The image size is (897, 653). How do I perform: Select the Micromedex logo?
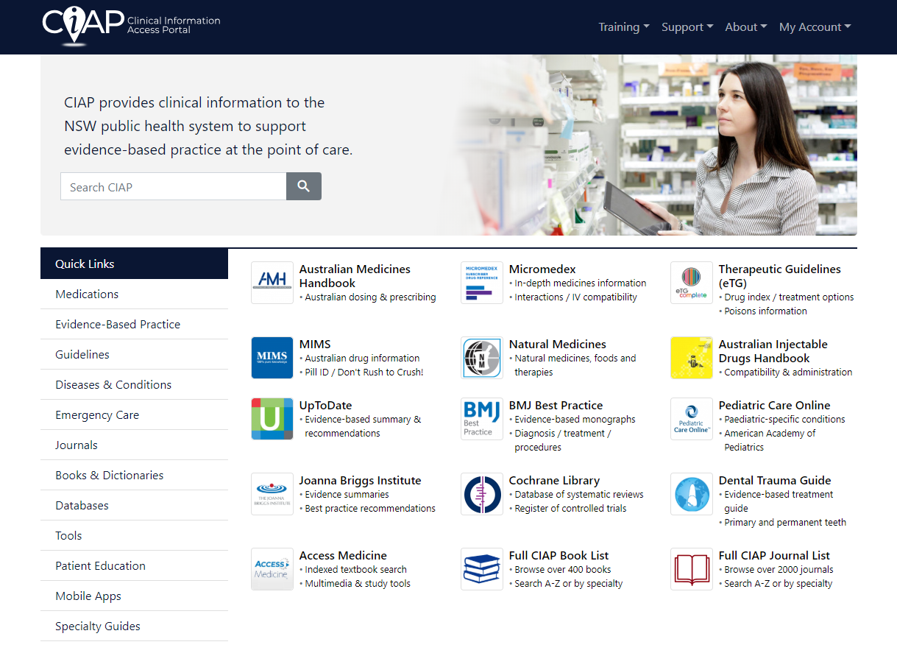click(481, 283)
